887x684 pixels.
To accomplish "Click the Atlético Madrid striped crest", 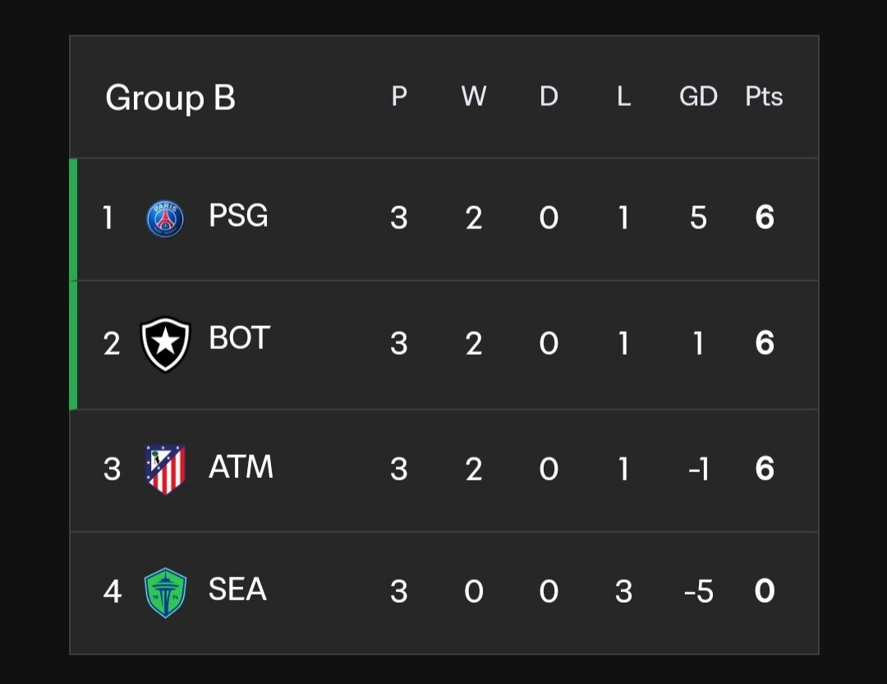I will tap(165, 469).
